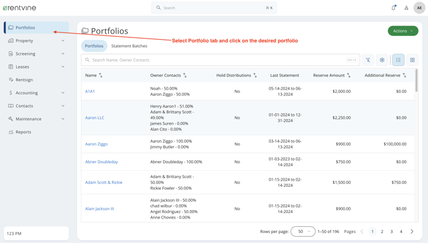Switch to list view layout
The width and height of the screenshot is (428, 243).
tap(398, 60)
